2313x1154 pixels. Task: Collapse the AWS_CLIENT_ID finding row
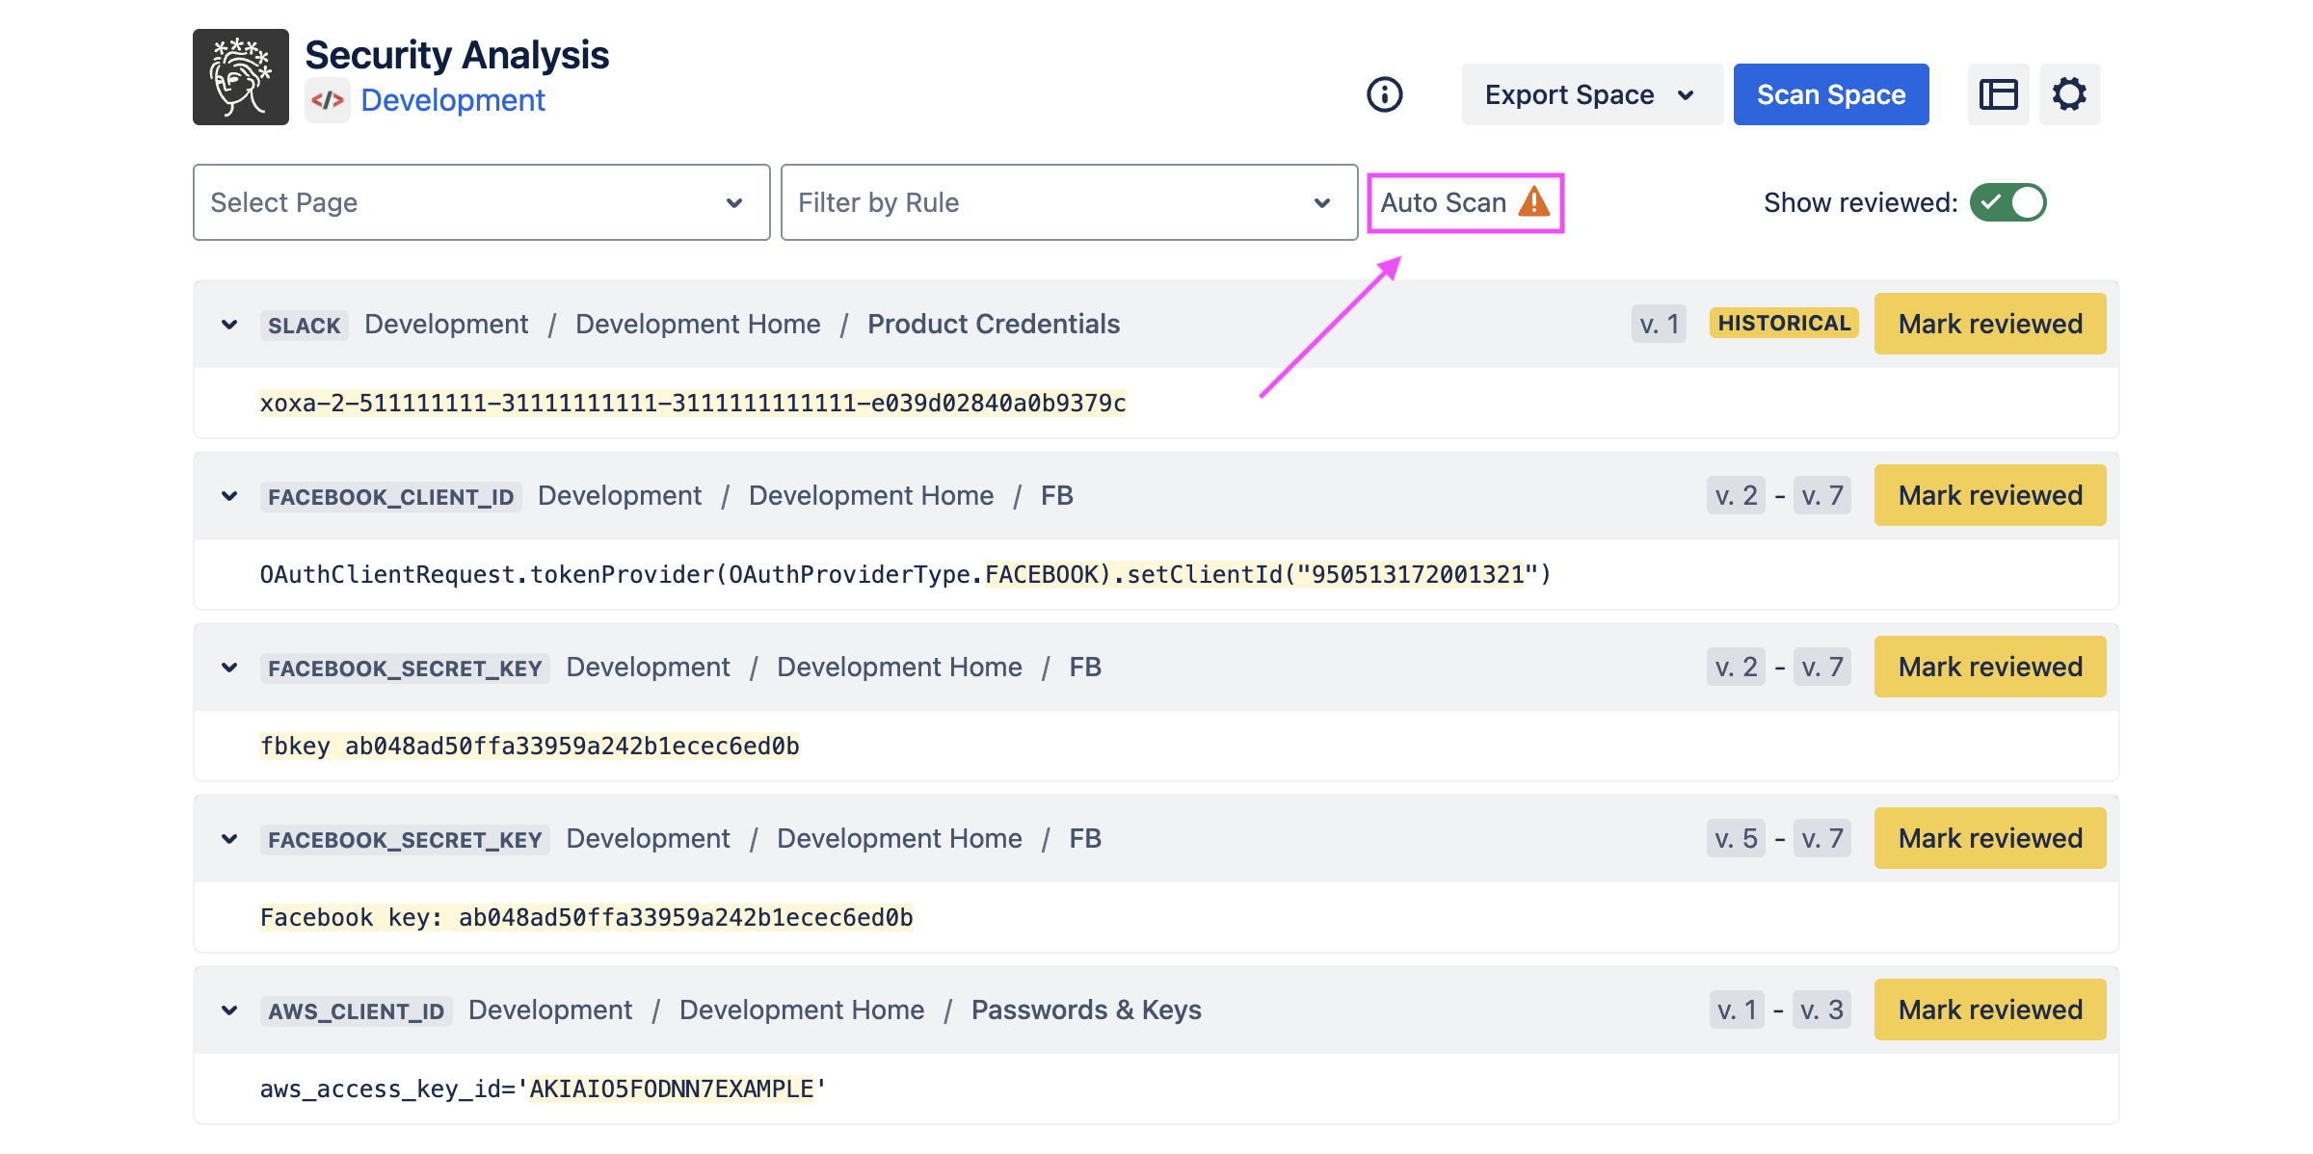pos(229,1010)
